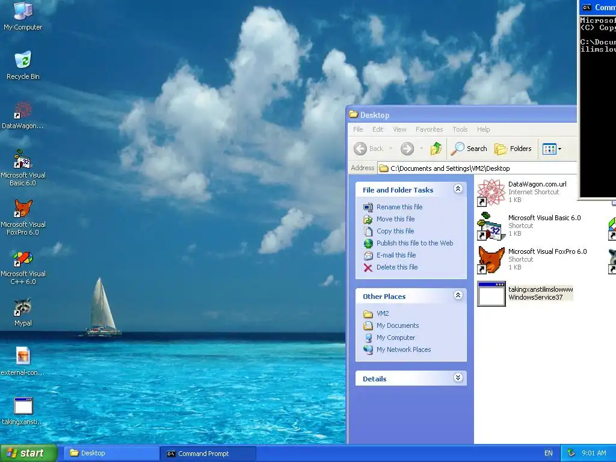Select the Recycle Bin desktop icon

tap(23, 65)
